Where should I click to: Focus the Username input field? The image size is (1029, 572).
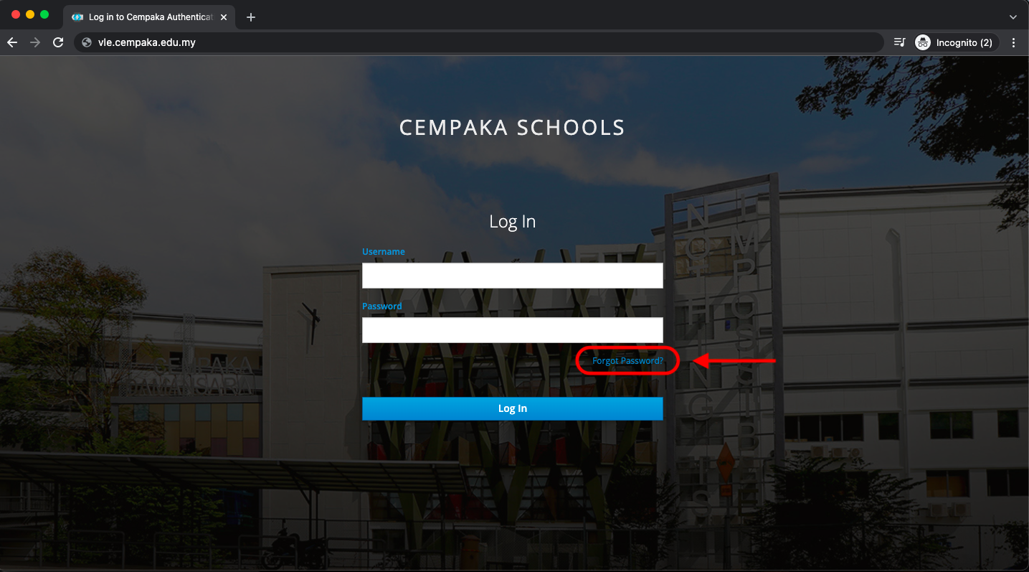[513, 276]
